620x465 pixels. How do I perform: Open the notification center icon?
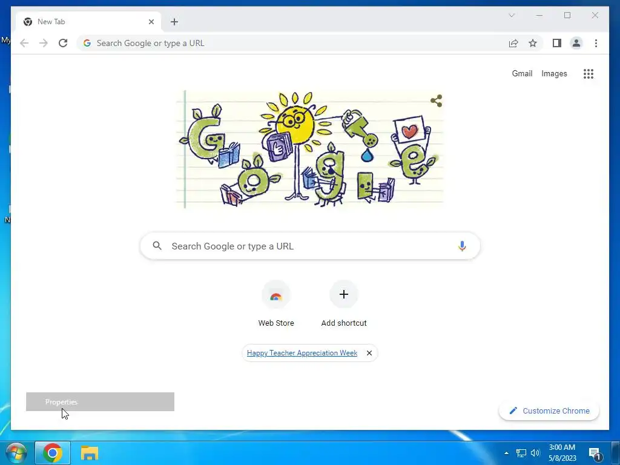pyautogui.click(x=595, y=453)
